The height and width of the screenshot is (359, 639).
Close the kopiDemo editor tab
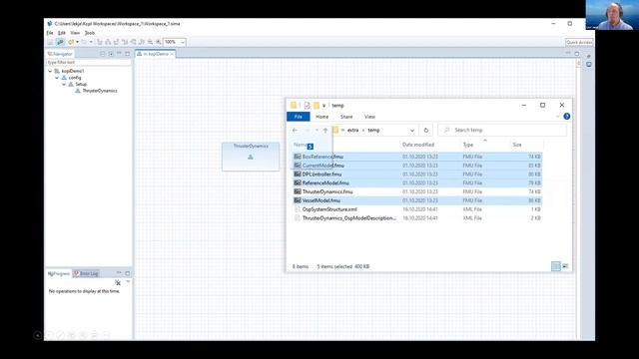[172, 54]
